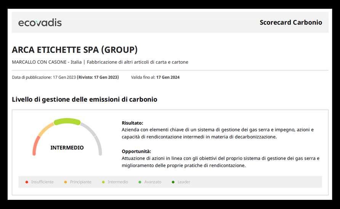340x209 pixels.
Task: Click the ARCA ETICHETTE SPA (GROUP) heading
Action: tap(75, 50)
